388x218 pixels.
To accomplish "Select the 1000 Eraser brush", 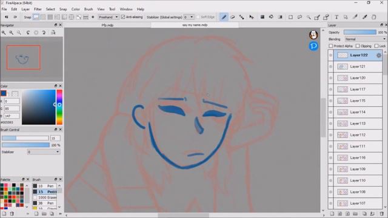I will pyautogui.click(x=44, y=197).
